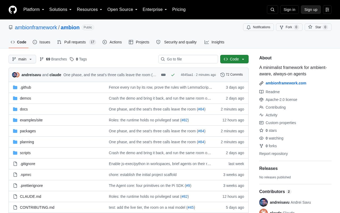Expand the Resources menu
The width and height of the screenshot is (340, 213).
[x=90, y=10]
